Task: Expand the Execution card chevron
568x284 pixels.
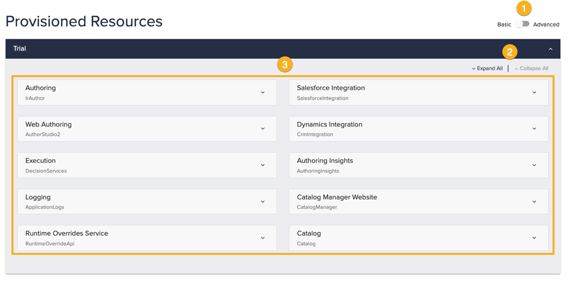Action: pos(263,165)
